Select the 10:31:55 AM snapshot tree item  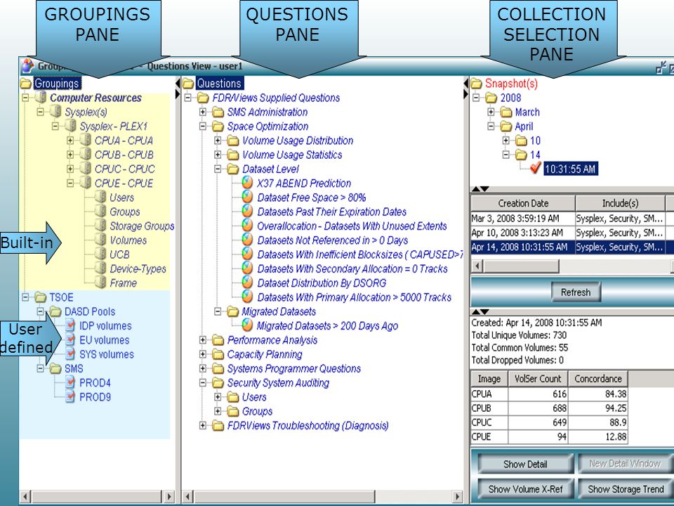570,169
